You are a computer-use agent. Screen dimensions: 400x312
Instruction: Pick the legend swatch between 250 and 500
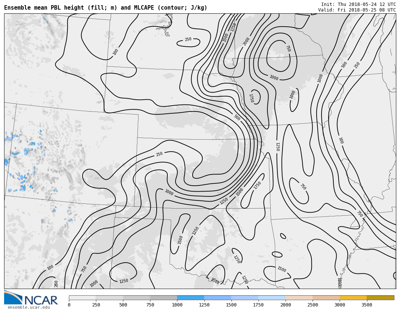pos(109,298)
